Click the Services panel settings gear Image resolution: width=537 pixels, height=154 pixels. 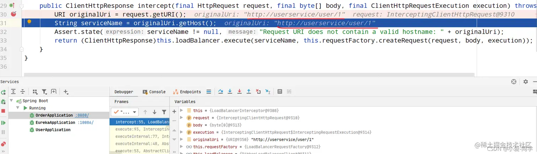pyautogui.click(x=526, y=82)
